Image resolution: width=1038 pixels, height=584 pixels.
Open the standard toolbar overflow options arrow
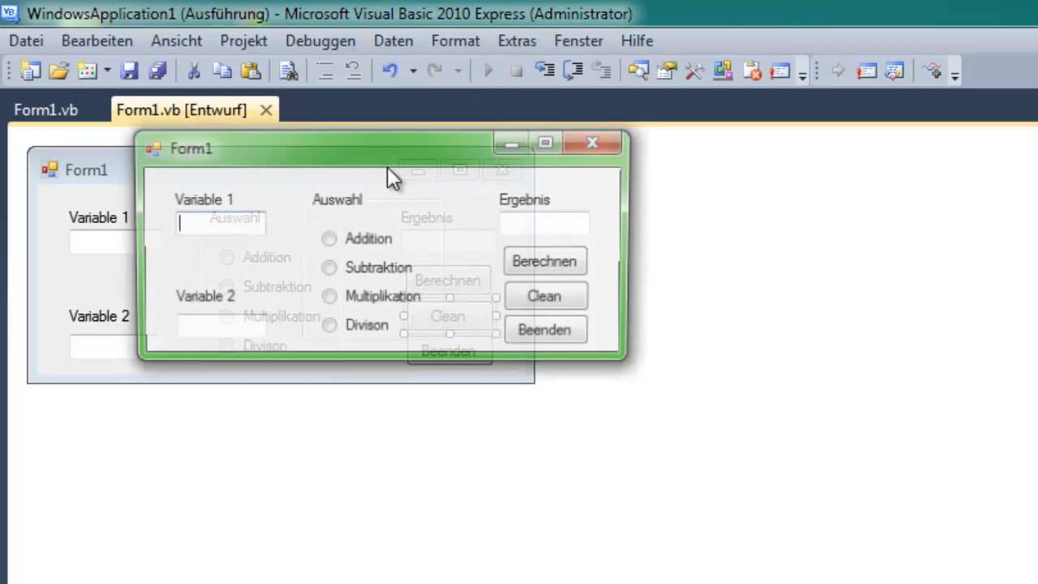click(x=802, y=74)
